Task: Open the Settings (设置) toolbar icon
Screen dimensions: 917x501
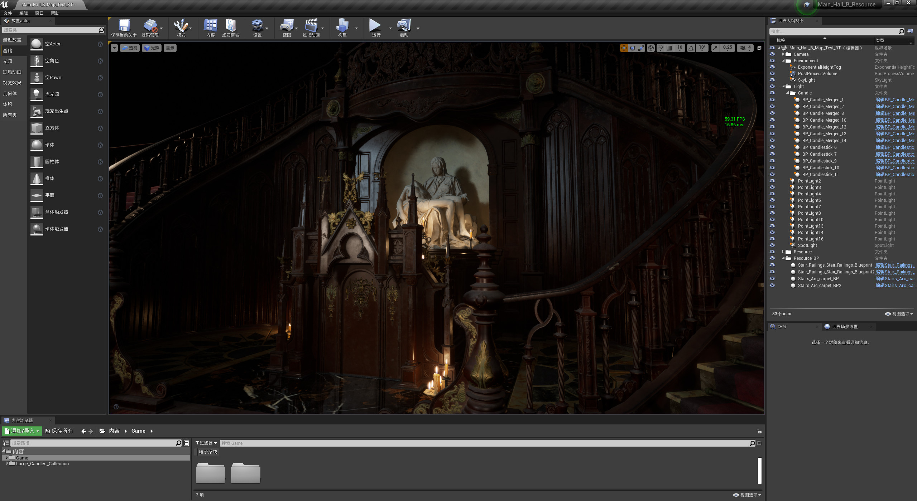Action: (x=257, y=28)
